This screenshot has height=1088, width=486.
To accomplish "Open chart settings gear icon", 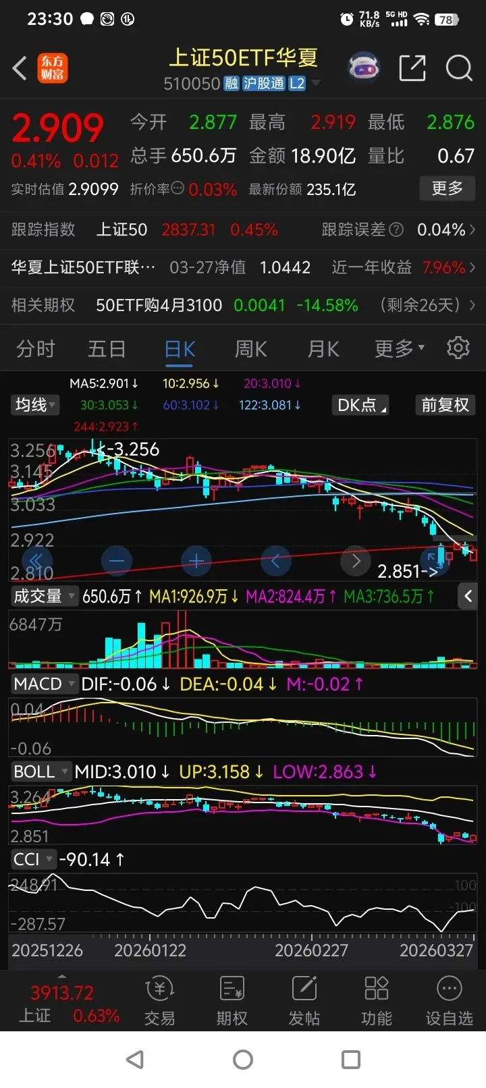I will click(458, 348).
